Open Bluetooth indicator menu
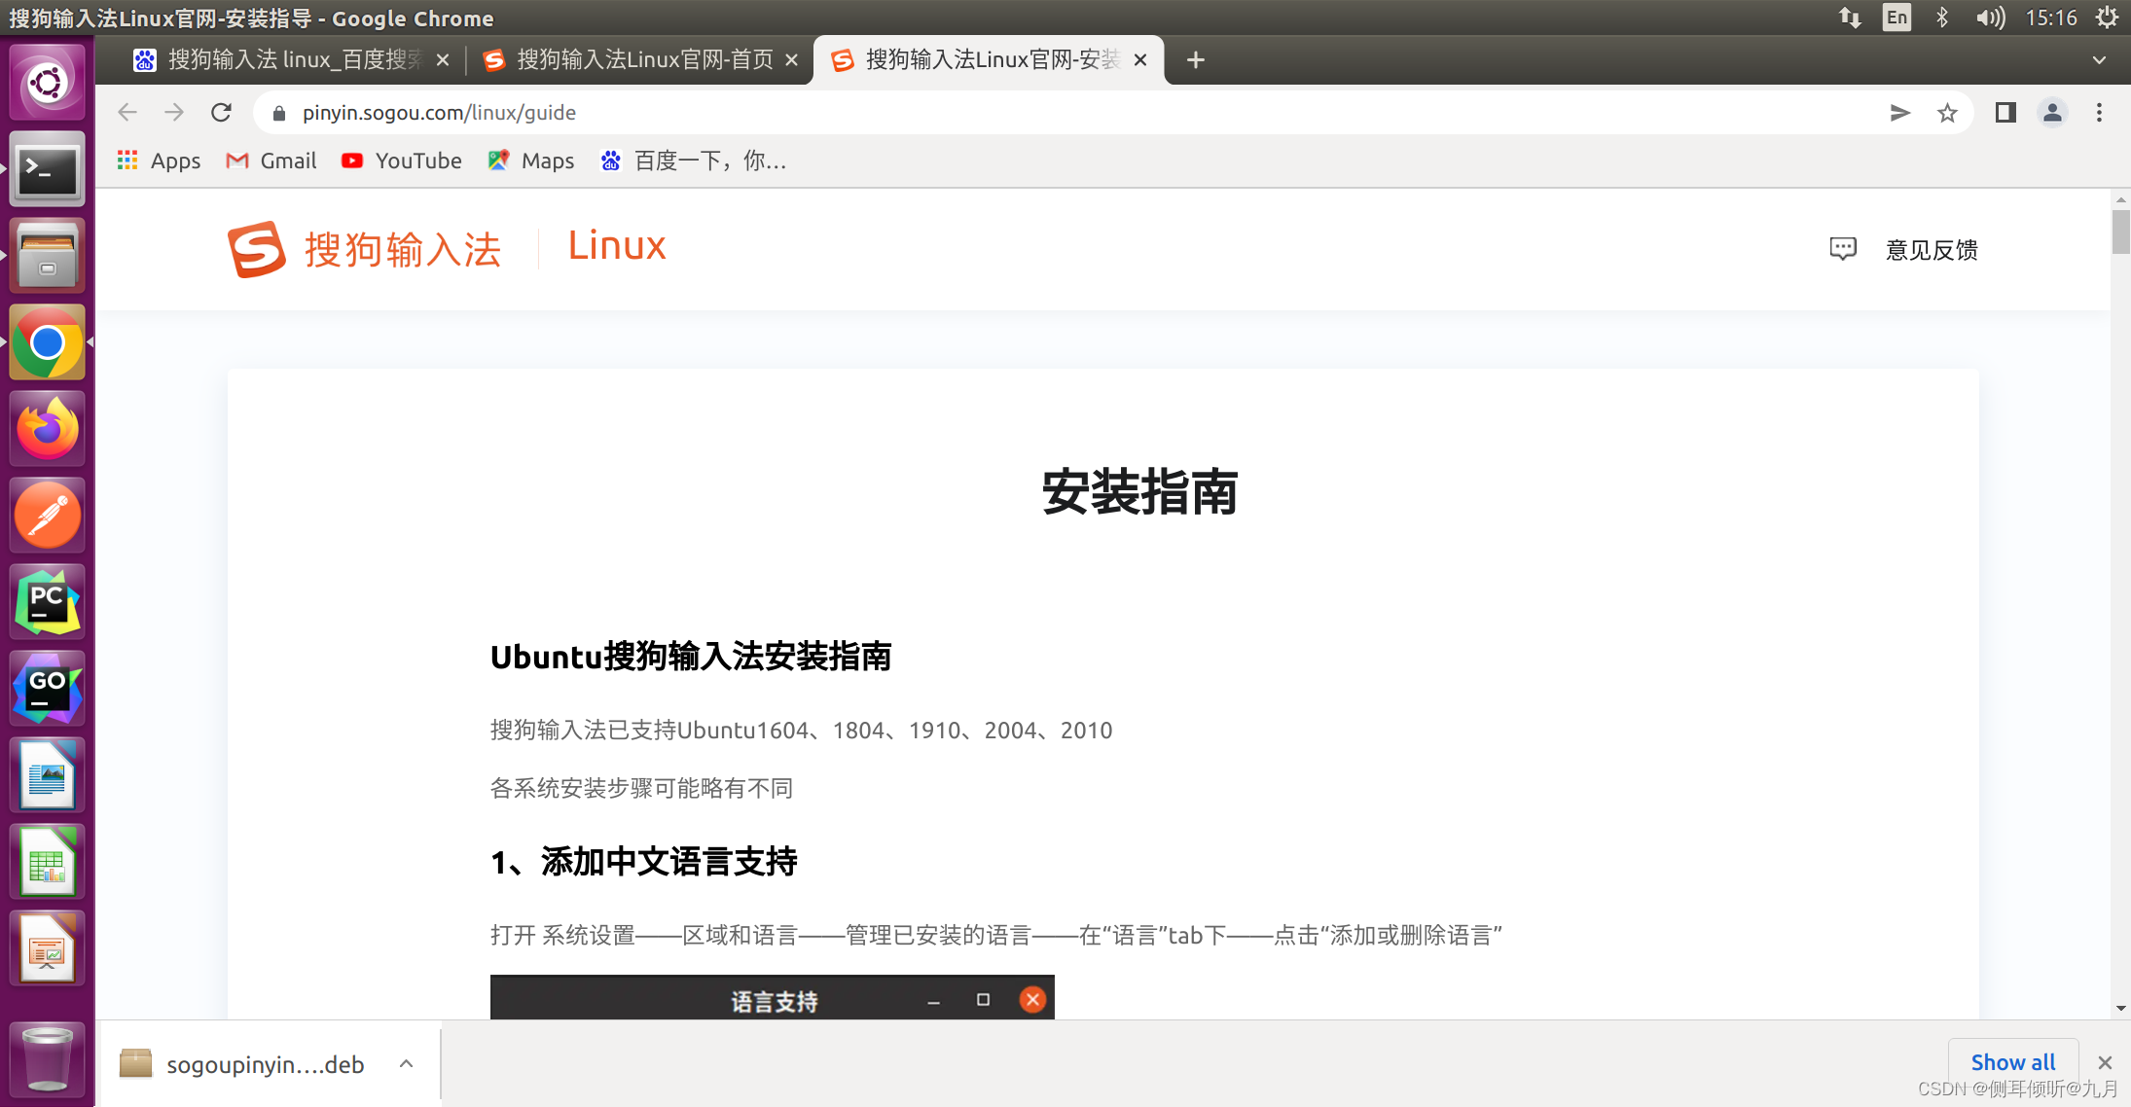This screenshot has height=1107, width=2131. [1941, 18]
